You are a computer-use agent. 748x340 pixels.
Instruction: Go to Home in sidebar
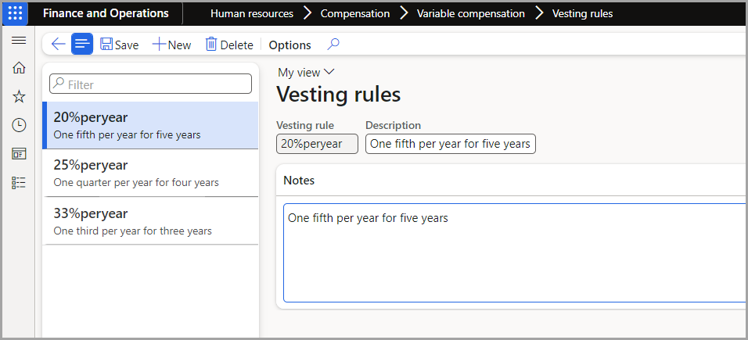[19, 68]
